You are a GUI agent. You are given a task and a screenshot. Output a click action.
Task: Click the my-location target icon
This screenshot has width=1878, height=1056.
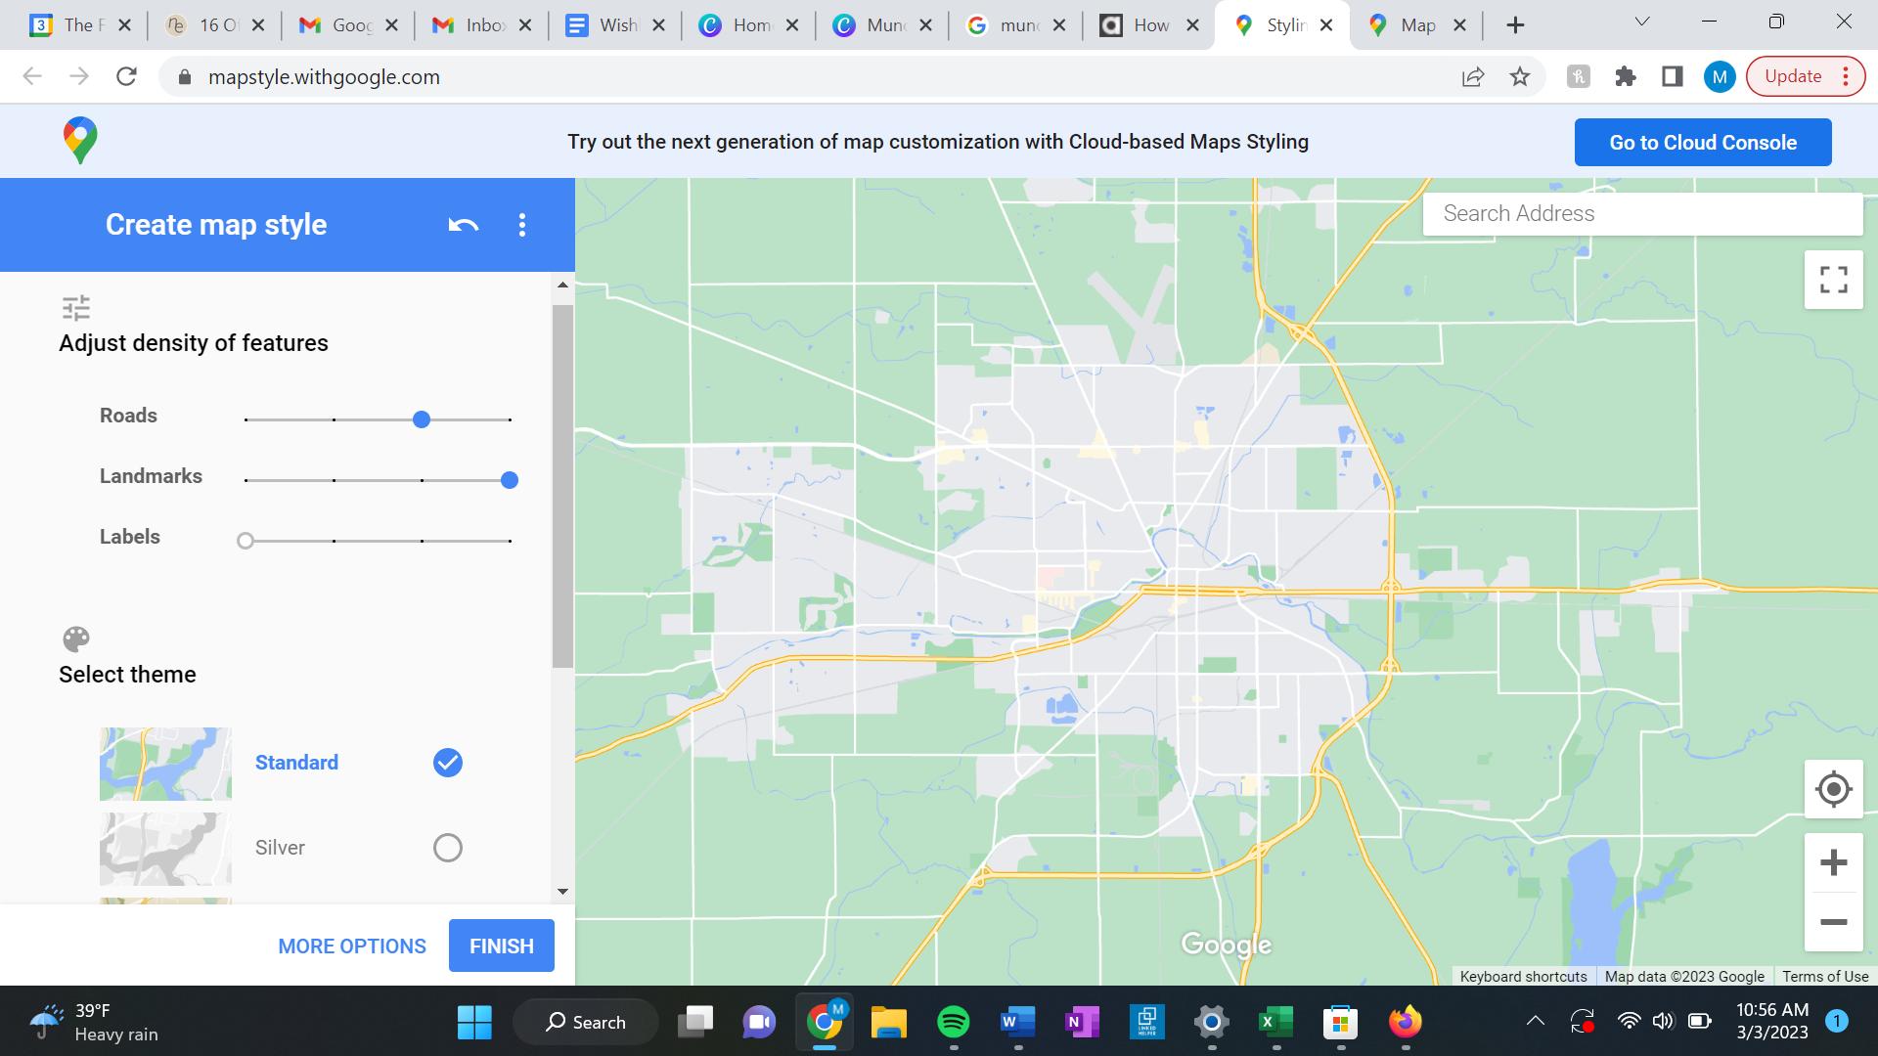[x=1833, y=788]
